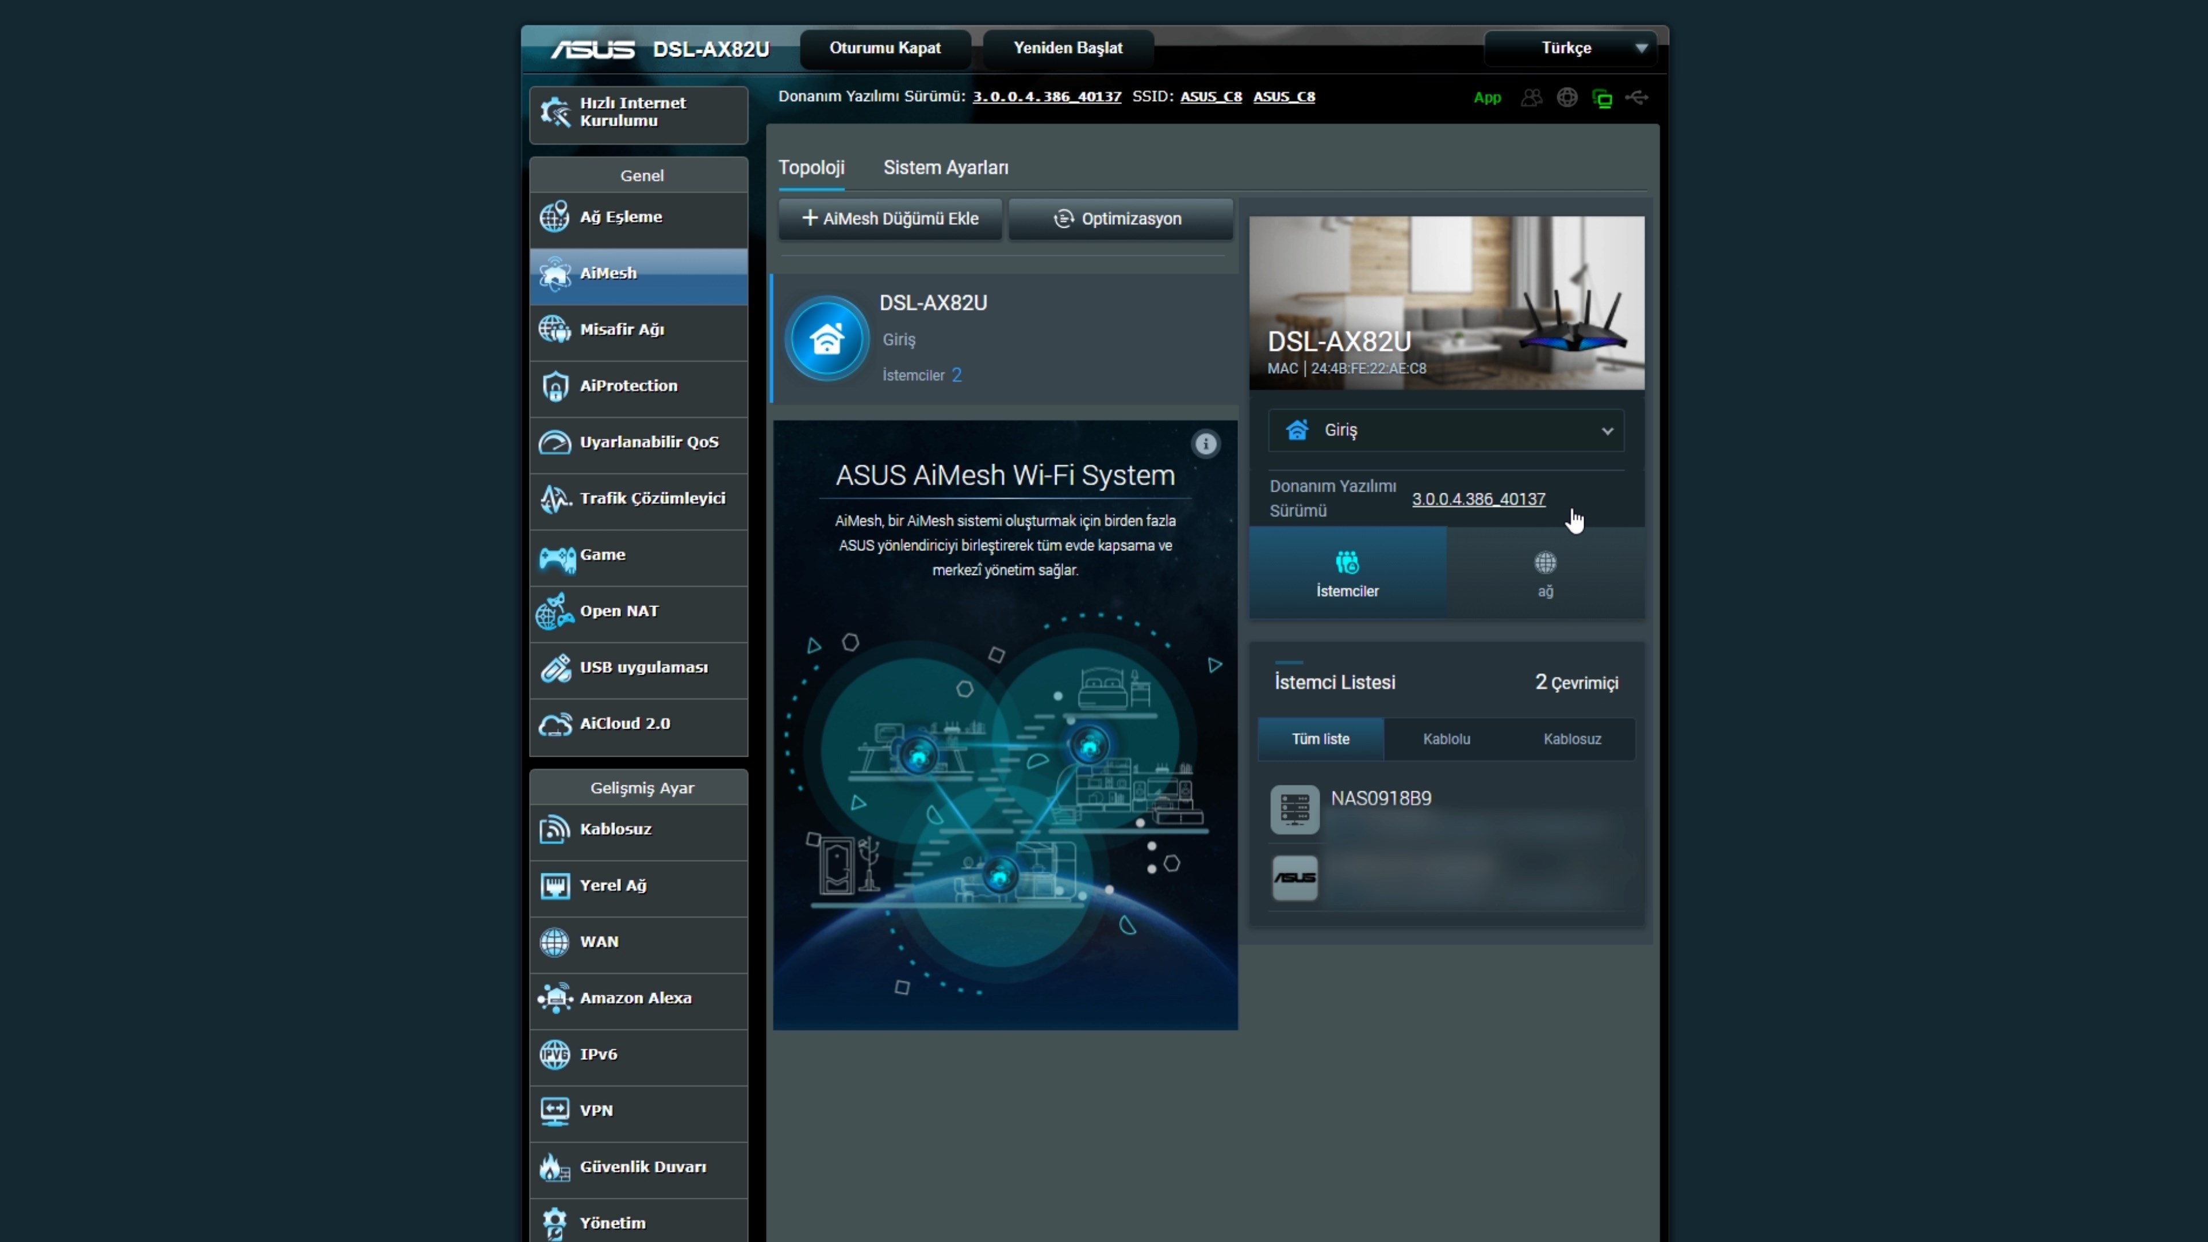This screenshot has width=2208, height=1242.
Task: Select the NAS0918B9 client entry
Action: [1446, 809]
